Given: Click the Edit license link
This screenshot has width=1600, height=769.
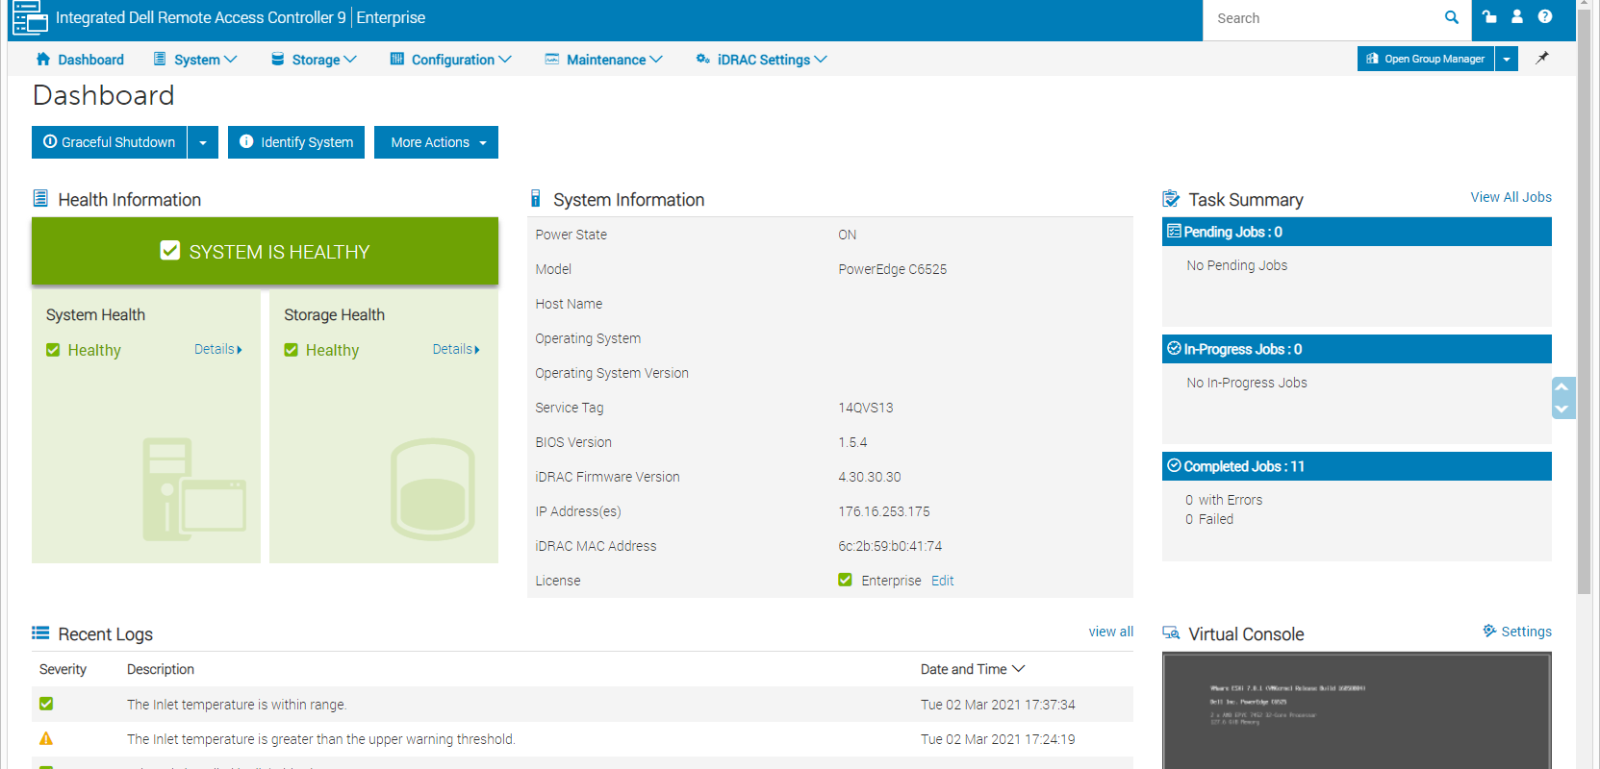Looking at the screenshot, I should [942, 581].
